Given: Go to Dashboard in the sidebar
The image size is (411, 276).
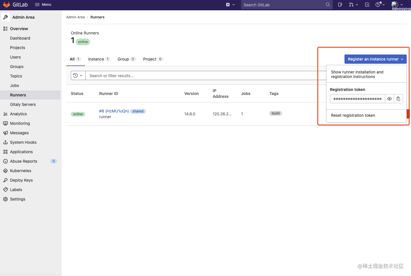Looking at the screenshot, I should [x=20, y=38].
